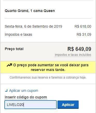Viewport: 96px width, 113px height.
Task: Select the R$ 618,00 nightly price
Action: pos(83,26)
